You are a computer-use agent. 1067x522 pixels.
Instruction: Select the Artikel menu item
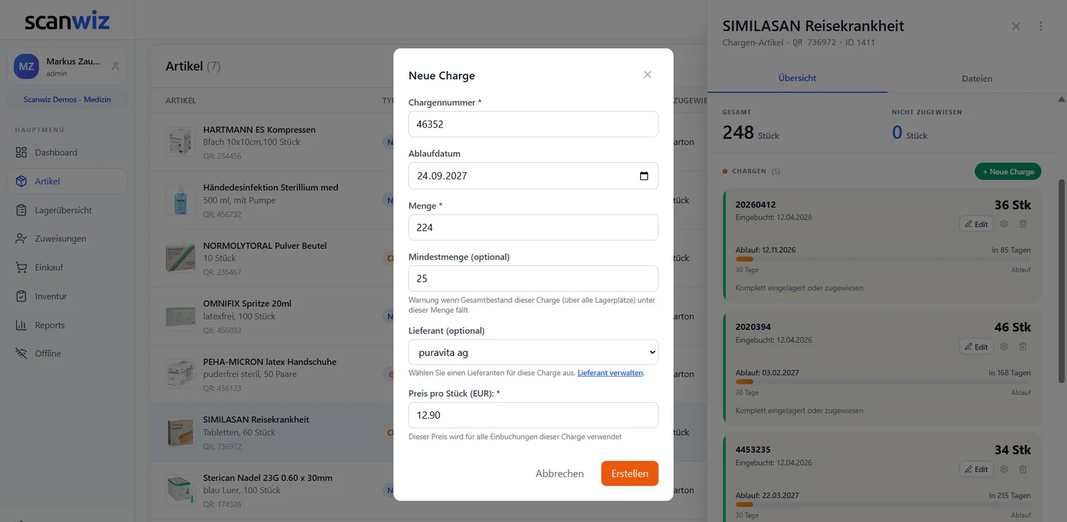tap(67, 181)
